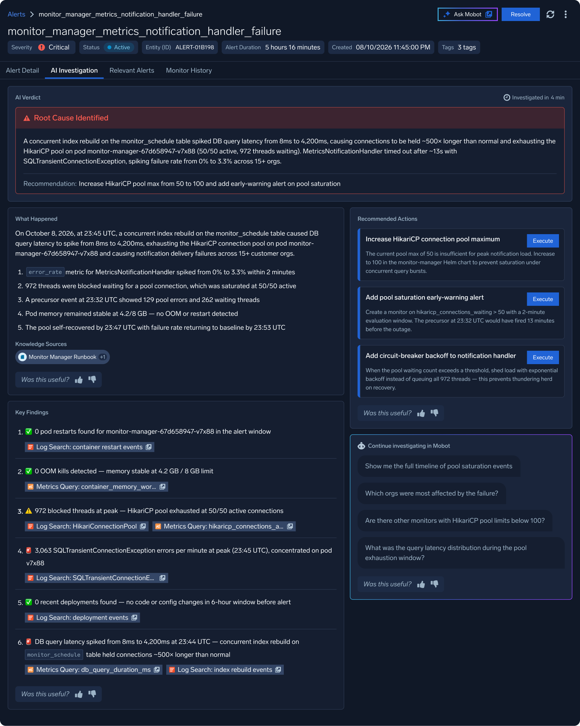Ask which orgs were most affected

coord(432,494)
